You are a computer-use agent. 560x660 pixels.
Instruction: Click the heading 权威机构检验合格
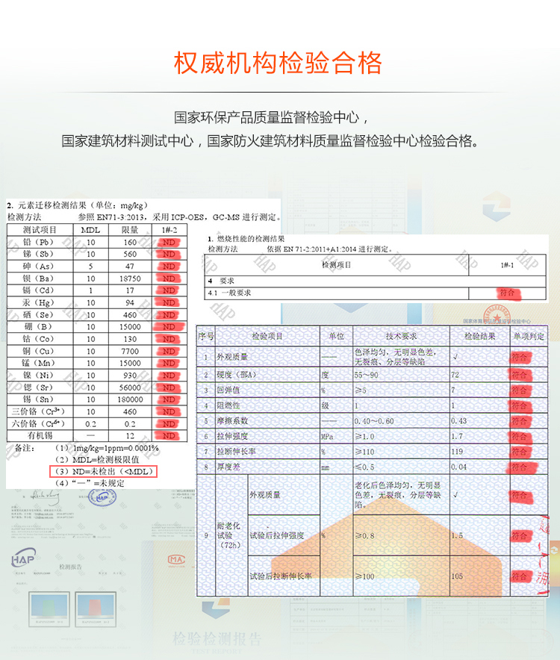[278, 63]
